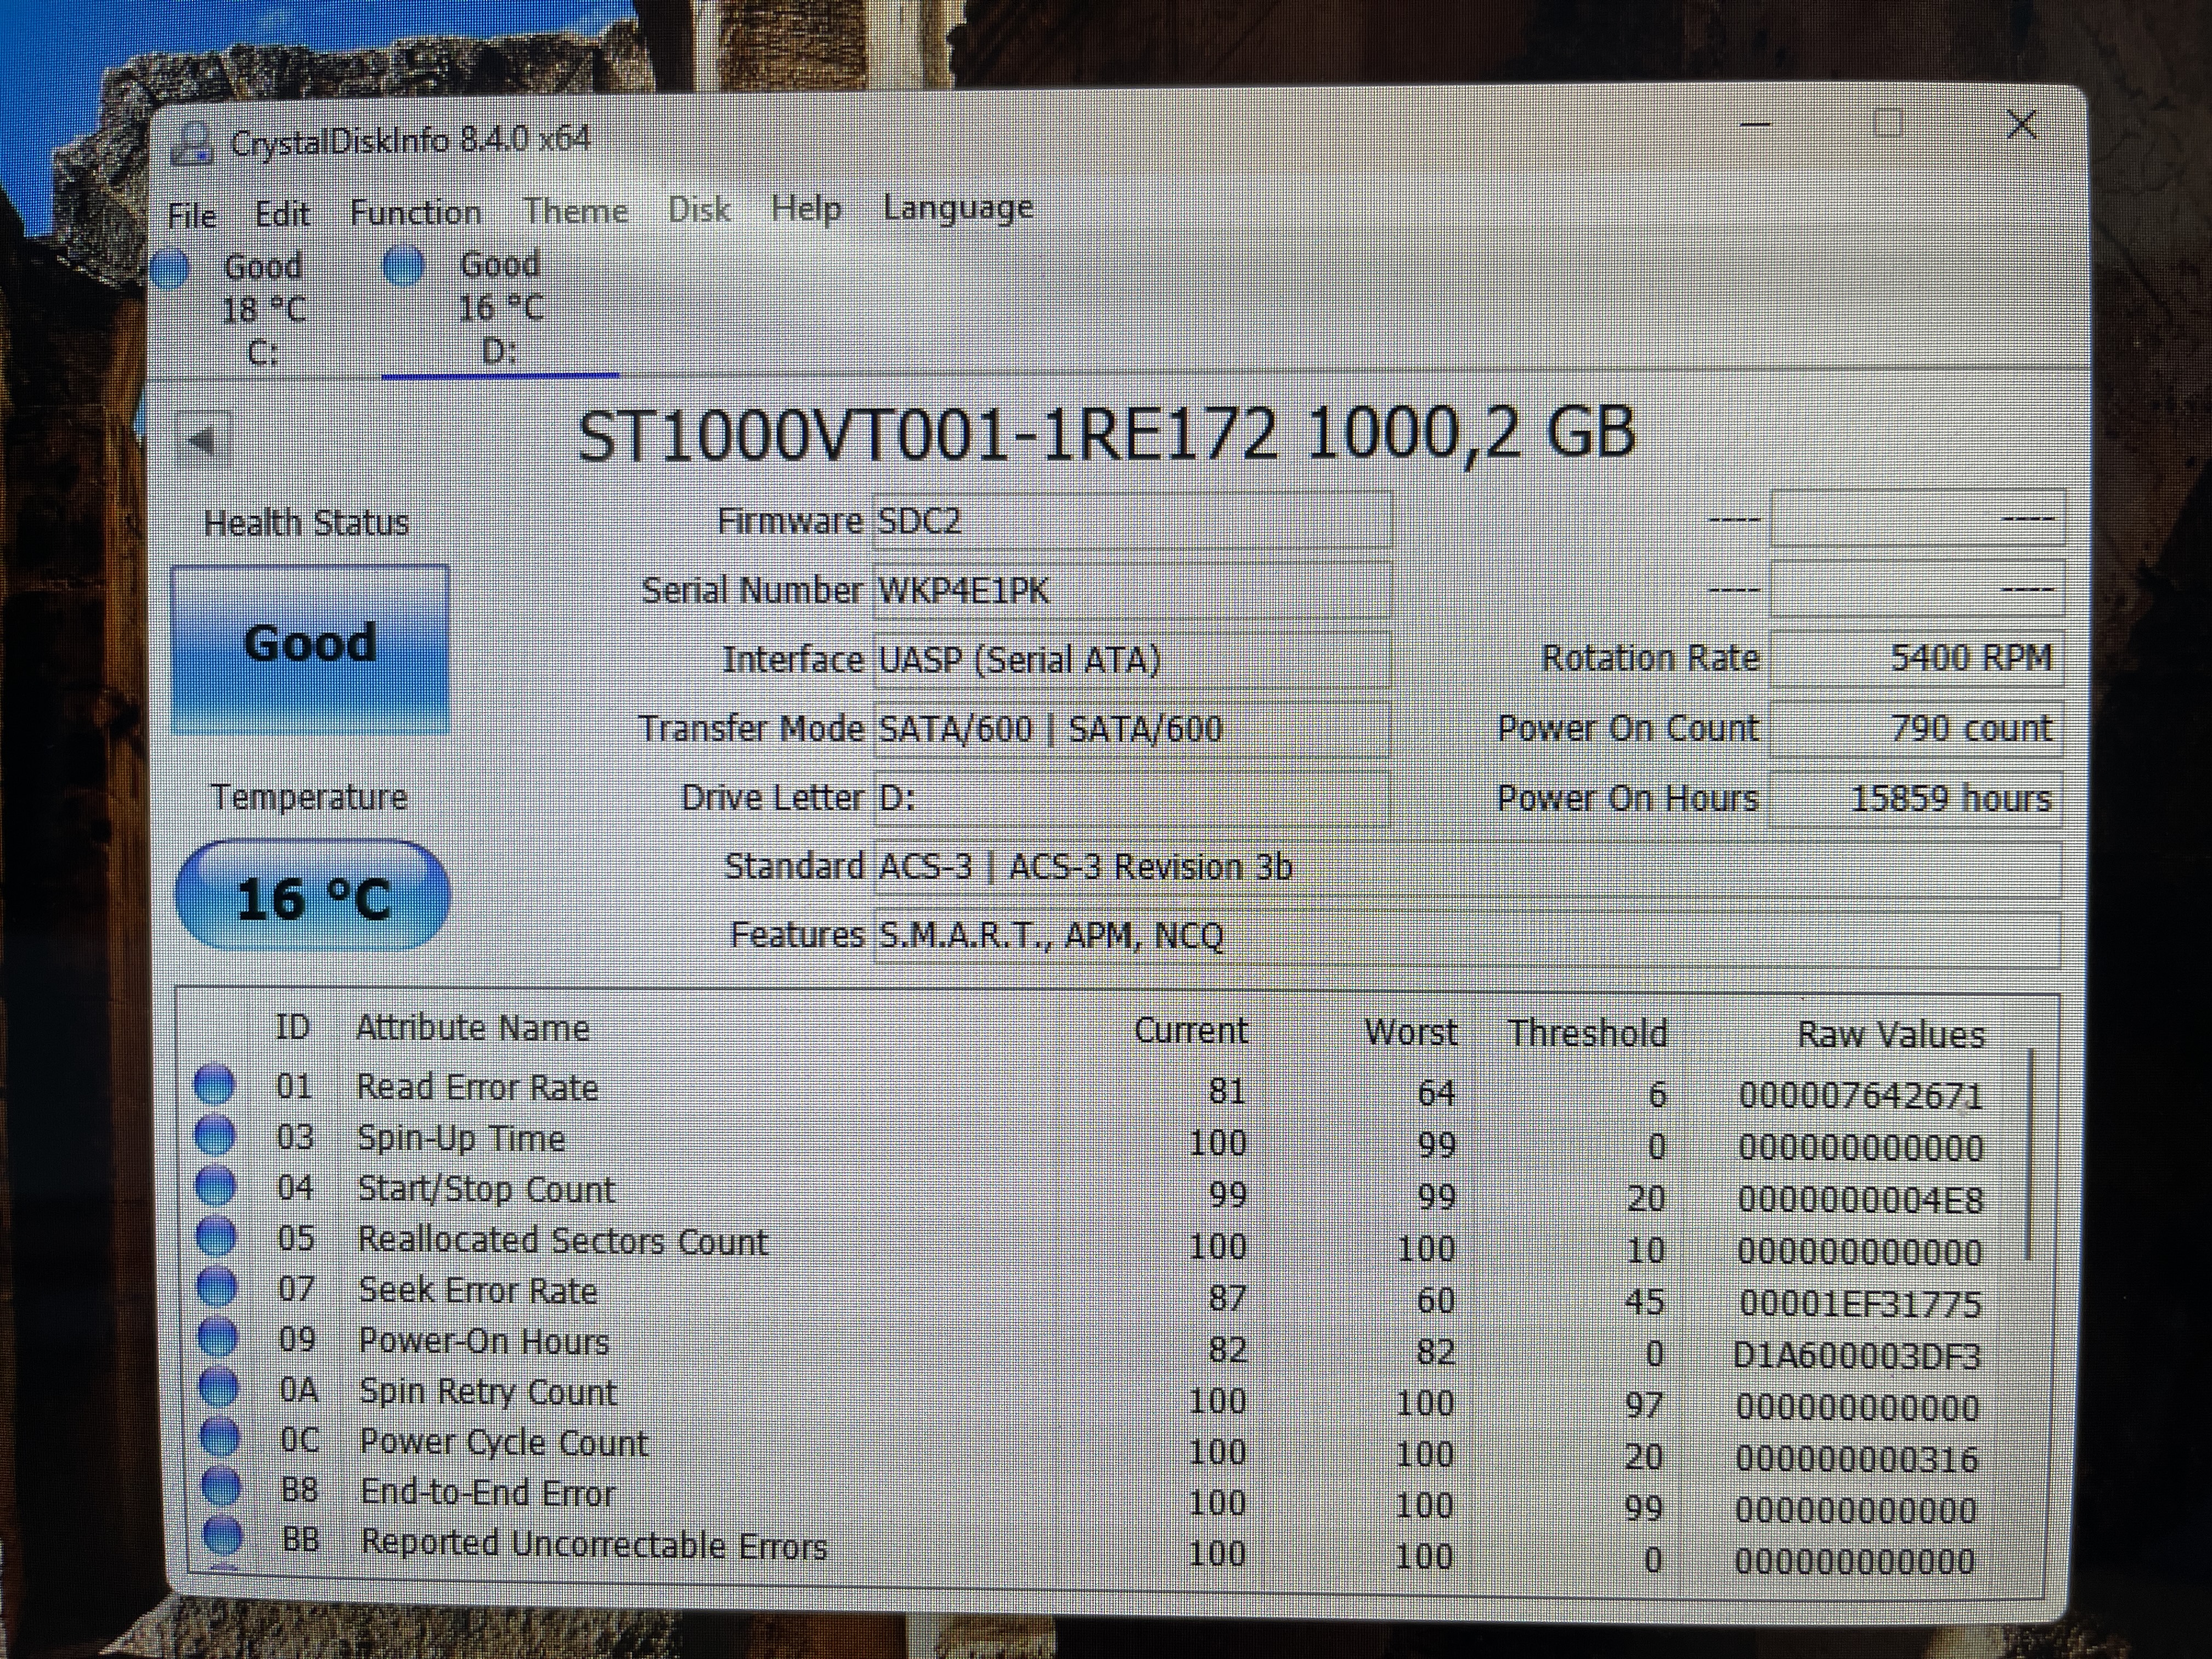Click the Worst column header
The height and width of the screenshot is (1659, 2212).
1410,1031
